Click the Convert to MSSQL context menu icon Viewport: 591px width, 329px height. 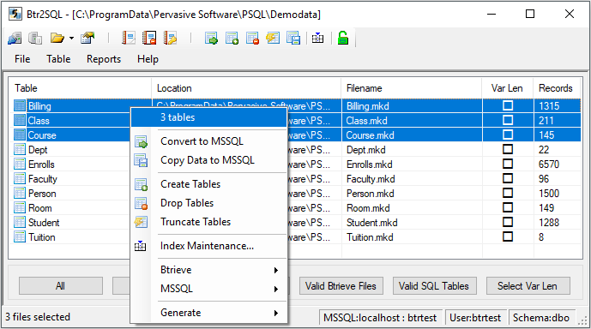141,142
